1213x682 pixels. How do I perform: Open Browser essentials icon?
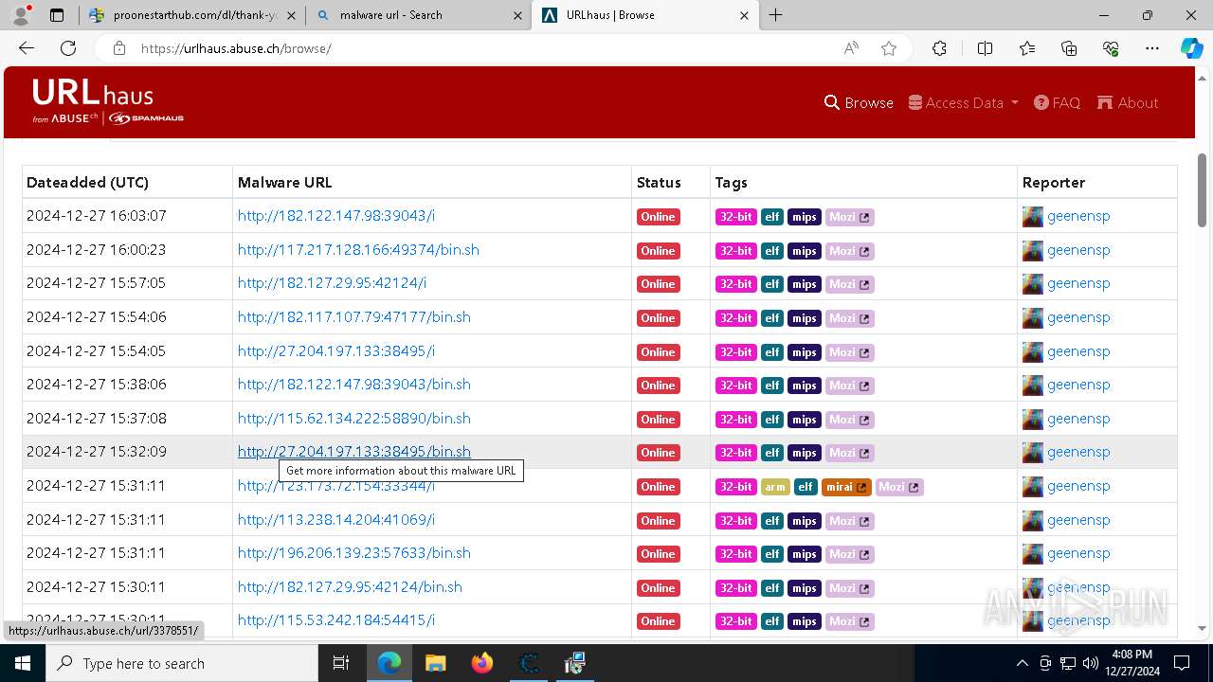(x=1111, y=48)
